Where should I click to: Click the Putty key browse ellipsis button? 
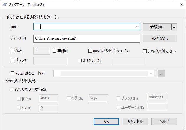pyautogui.click(x=161, y=73)
